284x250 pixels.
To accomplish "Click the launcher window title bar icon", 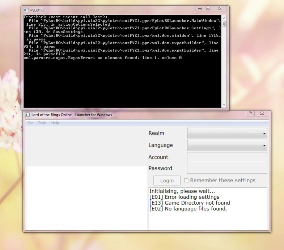I will (x=28, y=115).
